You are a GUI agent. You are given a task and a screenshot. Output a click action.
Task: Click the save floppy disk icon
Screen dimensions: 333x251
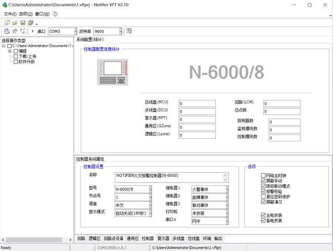[23, 23]
